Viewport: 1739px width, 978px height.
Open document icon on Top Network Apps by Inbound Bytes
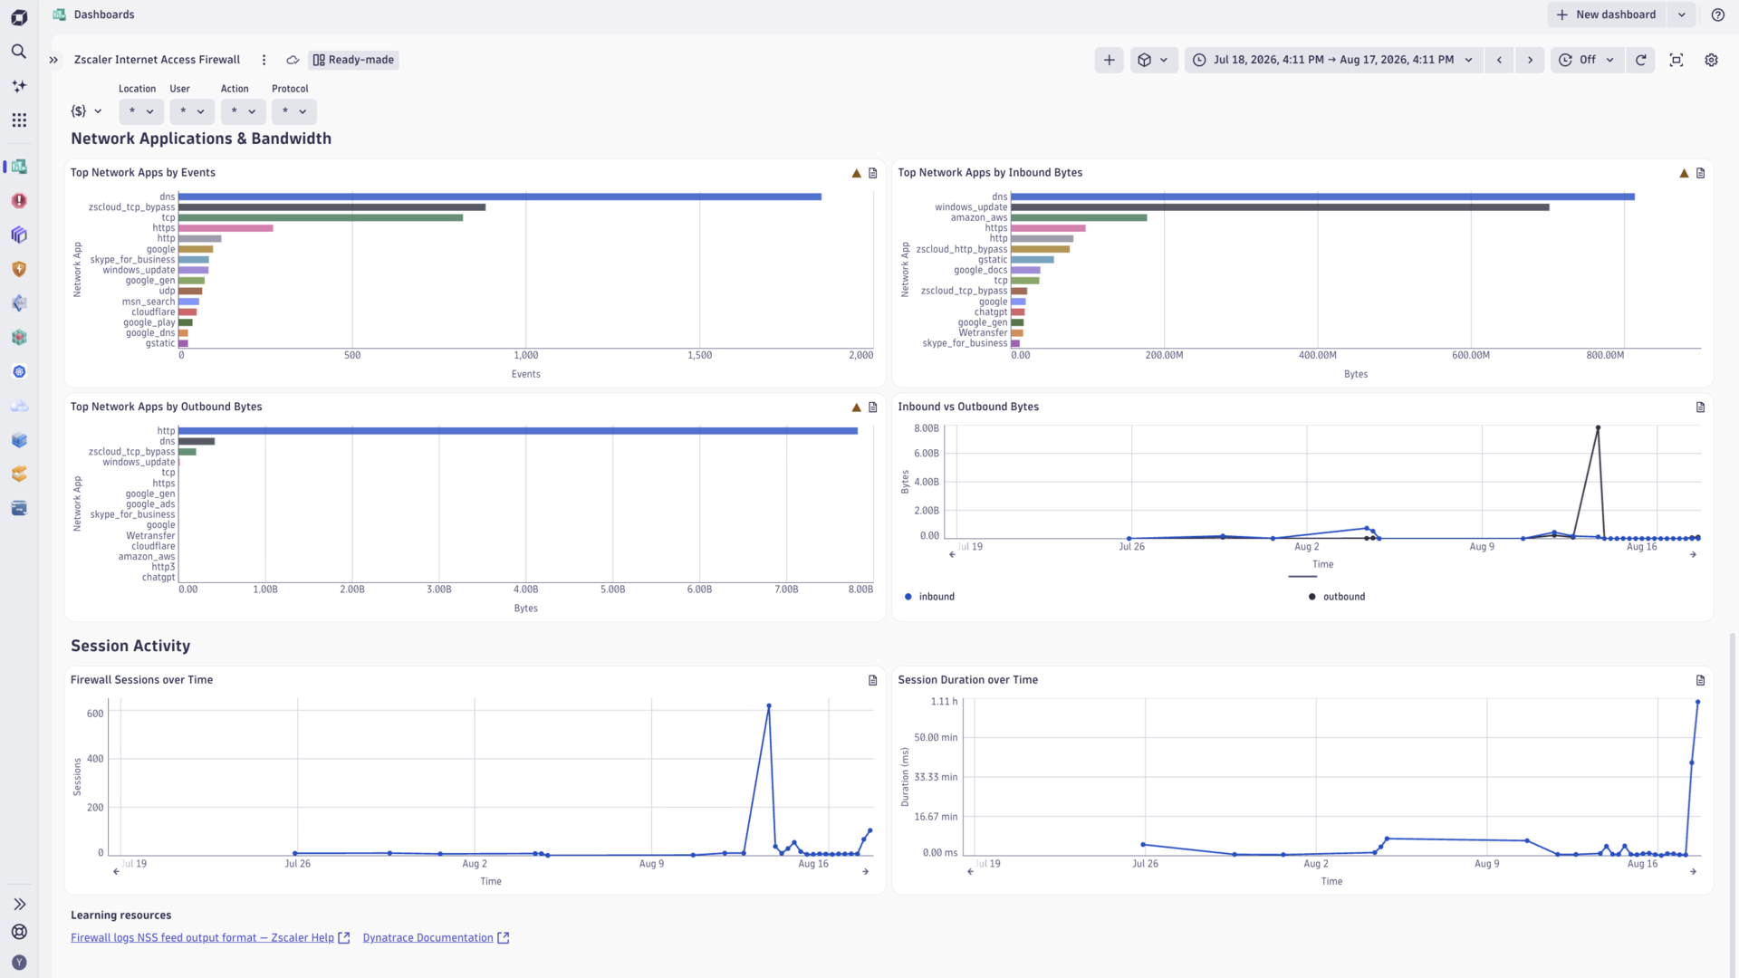(x=1700, y=173)
